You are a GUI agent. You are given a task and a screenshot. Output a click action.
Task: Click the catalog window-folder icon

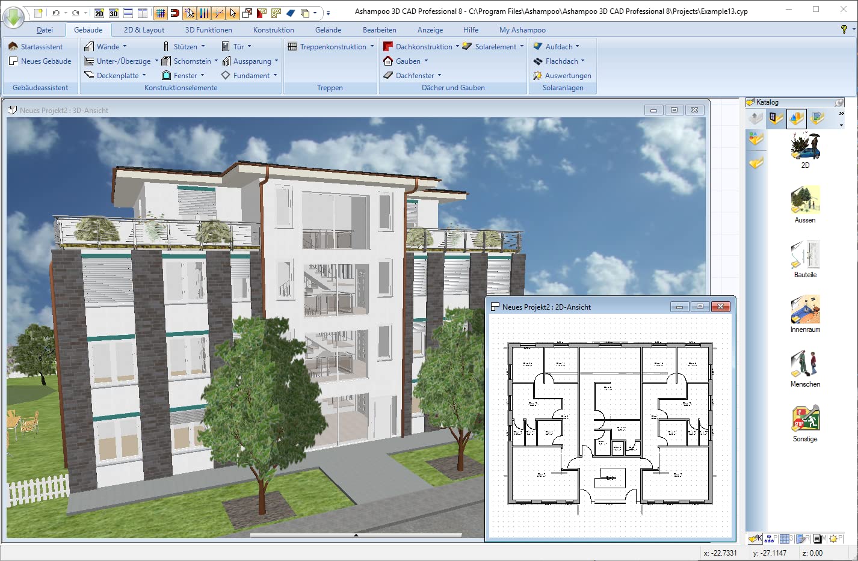click(x=776, y=118)
